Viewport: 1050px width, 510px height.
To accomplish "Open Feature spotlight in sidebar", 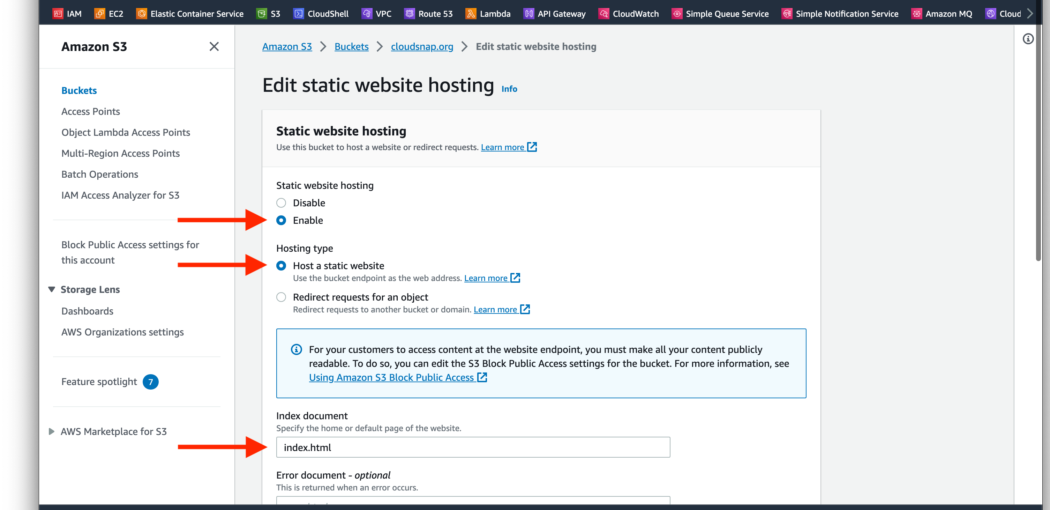I will pos(99,382).
